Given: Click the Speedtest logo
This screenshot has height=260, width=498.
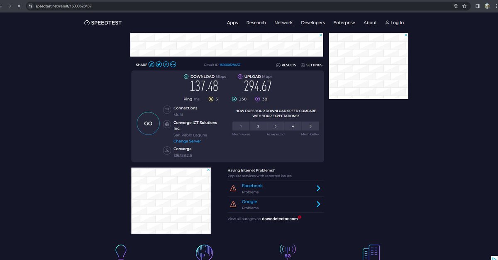Looking at the screenshot, I should [103, 23].
